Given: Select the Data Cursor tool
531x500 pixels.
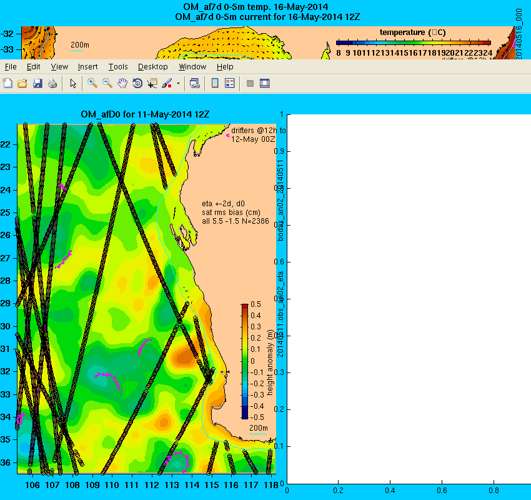Looking at the screenshot, I should [x=152, y=83].
